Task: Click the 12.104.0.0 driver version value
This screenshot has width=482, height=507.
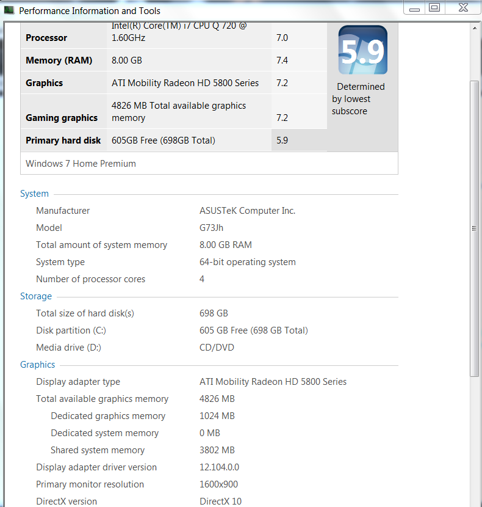Action: tap(219, 467)
